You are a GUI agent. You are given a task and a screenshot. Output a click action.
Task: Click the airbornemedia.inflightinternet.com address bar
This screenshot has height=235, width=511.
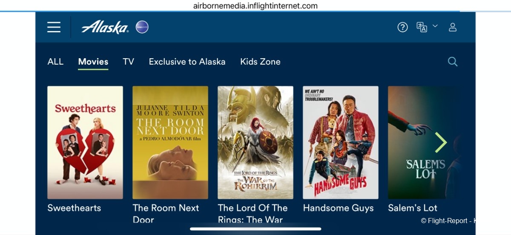coord(255,6)
